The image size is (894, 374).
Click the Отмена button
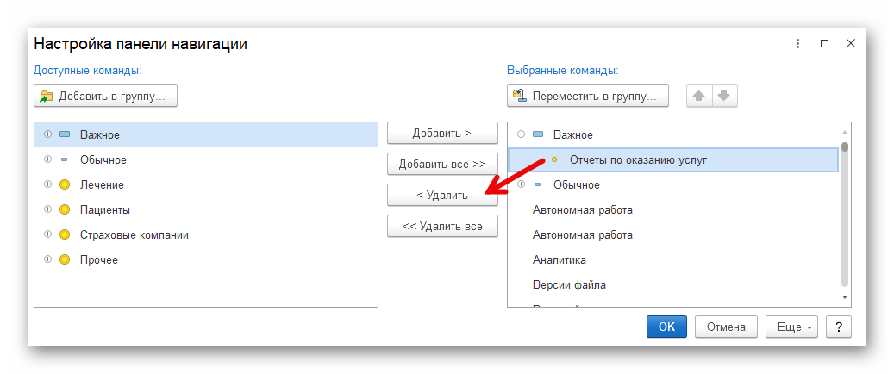[726, 327]
